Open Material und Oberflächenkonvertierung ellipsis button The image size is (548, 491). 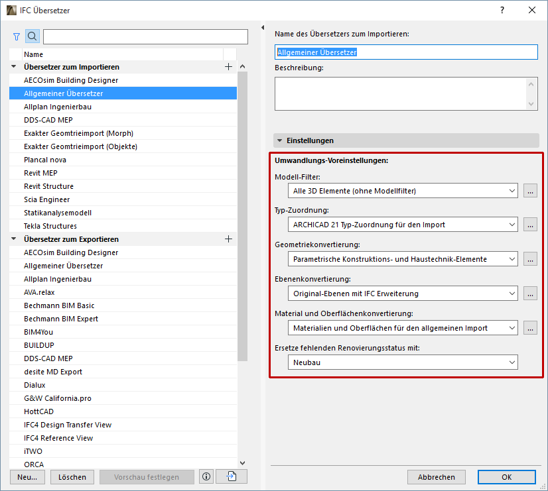click(530, 328)
